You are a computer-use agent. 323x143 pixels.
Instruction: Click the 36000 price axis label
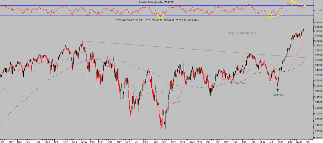318,51
